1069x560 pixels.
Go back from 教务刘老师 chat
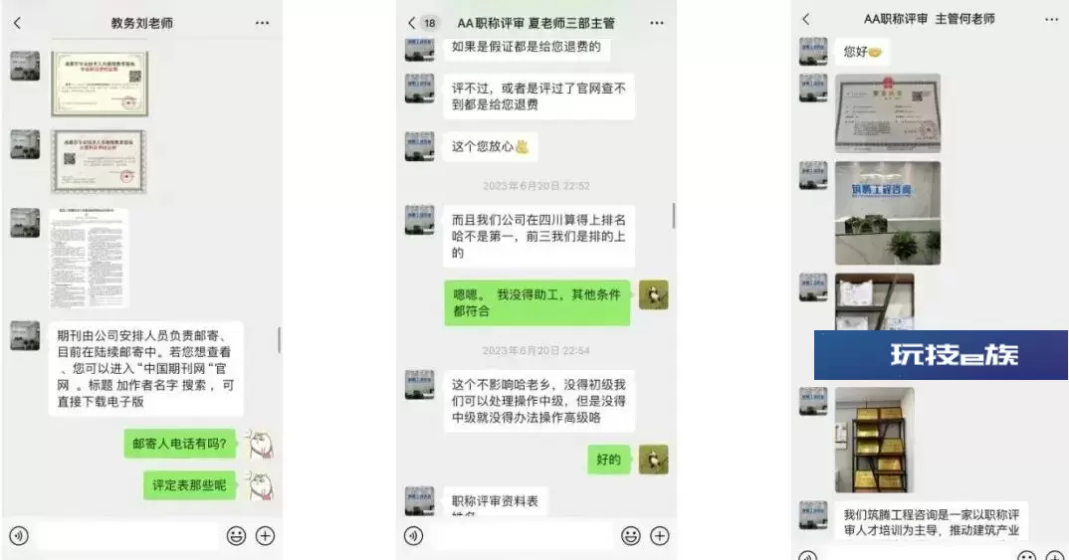(x=18, y=23)
